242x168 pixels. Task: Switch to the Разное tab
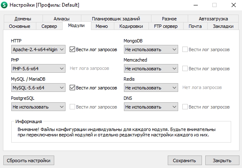point(169,19)
